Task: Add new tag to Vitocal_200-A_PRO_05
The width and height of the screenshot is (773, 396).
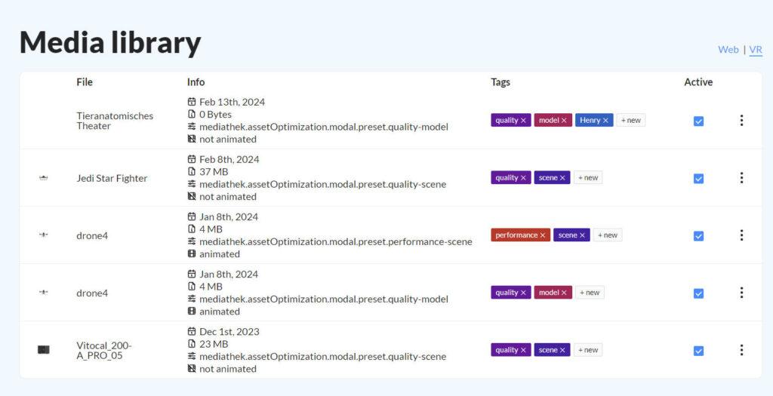Action: pos(588,350)
